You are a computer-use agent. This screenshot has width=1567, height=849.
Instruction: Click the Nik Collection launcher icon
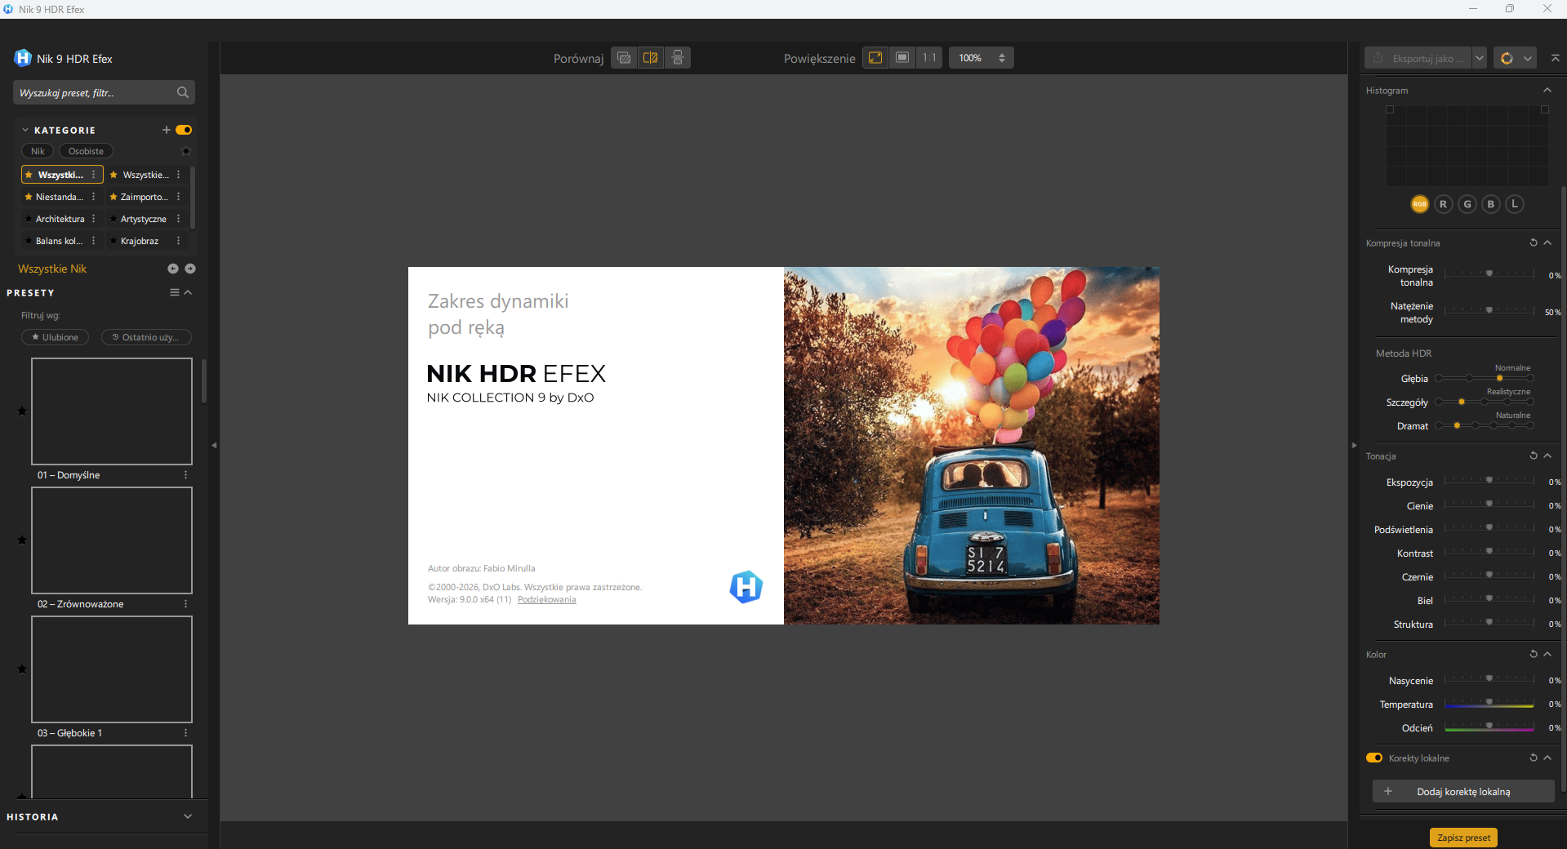pos(1507,58)
